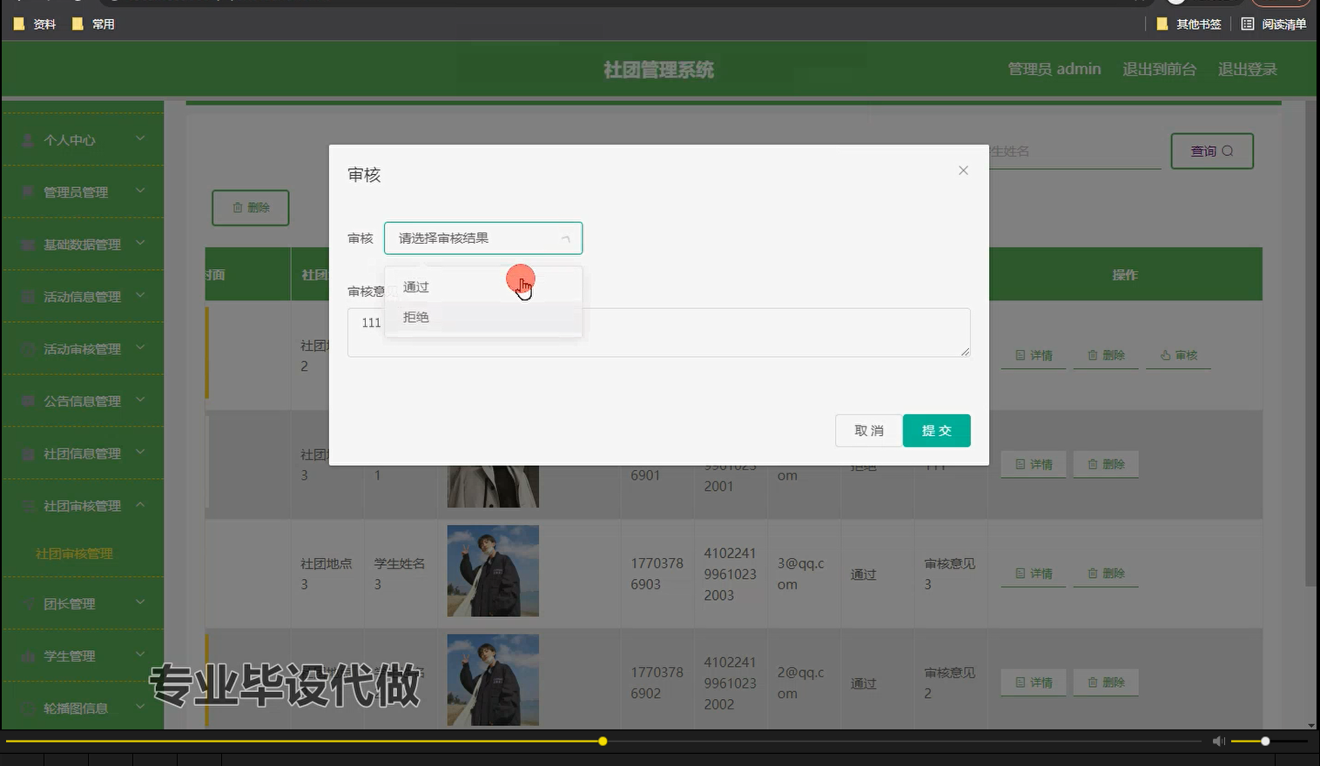Click the 资料 bookmark folder icon
Viewport: 1320px width, 766px height.
(19, 24)
